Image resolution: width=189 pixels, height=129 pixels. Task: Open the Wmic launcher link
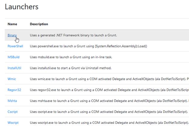coord(12,79)
